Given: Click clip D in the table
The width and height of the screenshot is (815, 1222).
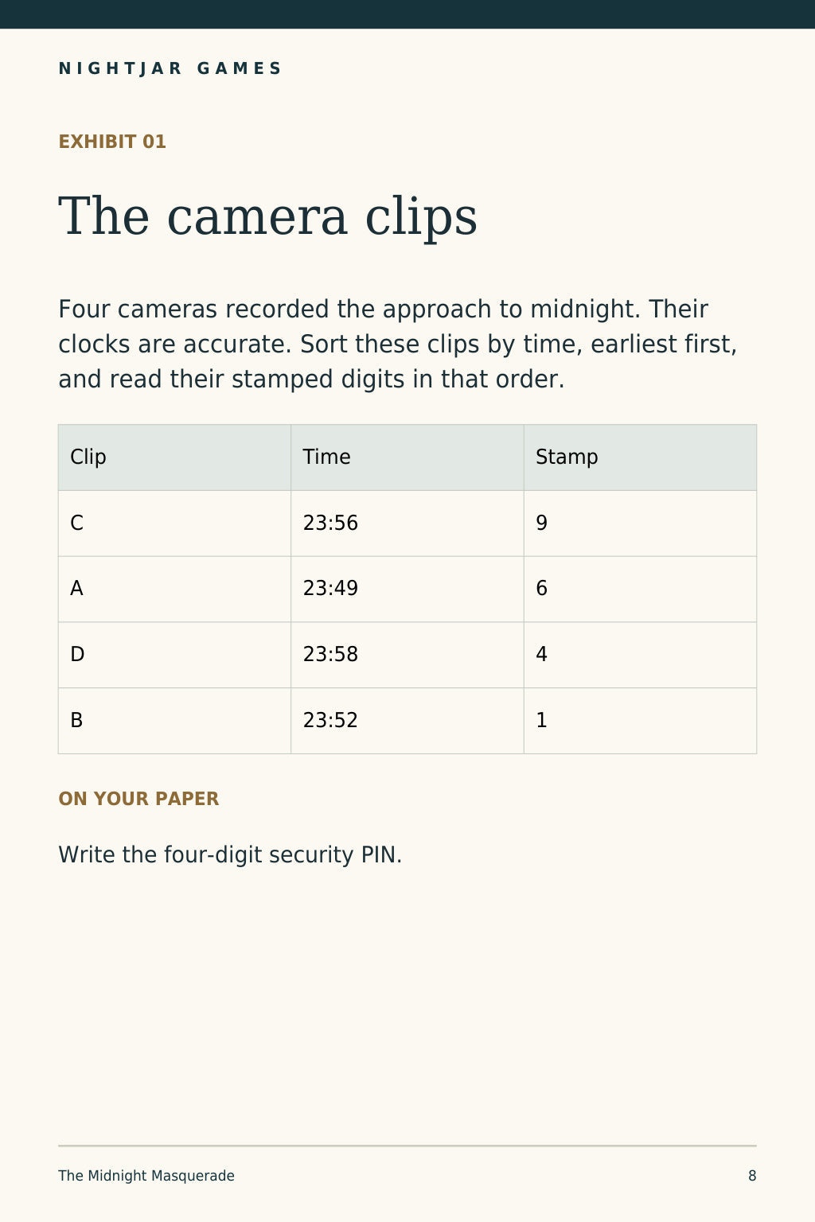Looking at the screenshot, I should pos(174,655).
